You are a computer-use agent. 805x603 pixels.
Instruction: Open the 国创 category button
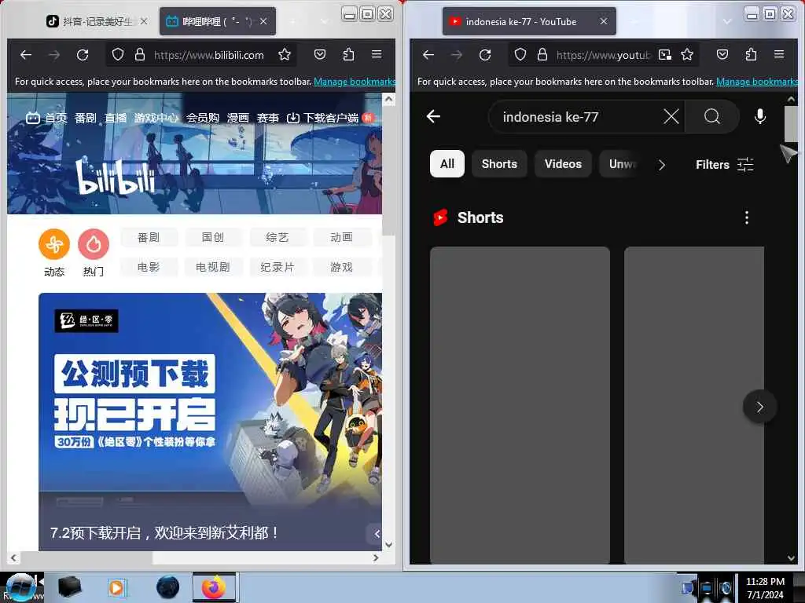coord(212,237)
